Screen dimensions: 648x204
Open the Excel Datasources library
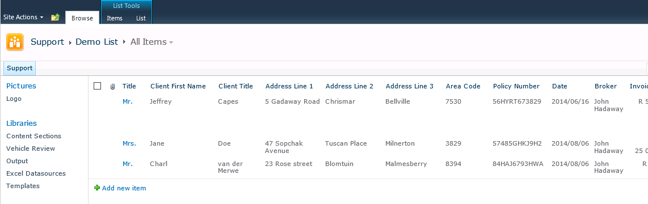tap(36, 173)
